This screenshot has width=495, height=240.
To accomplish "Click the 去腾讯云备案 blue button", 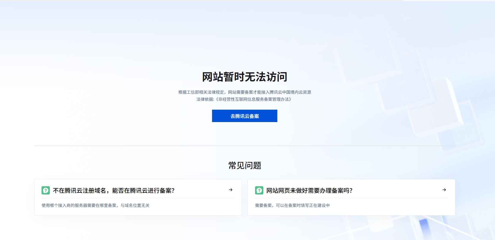I will [244, 116].
